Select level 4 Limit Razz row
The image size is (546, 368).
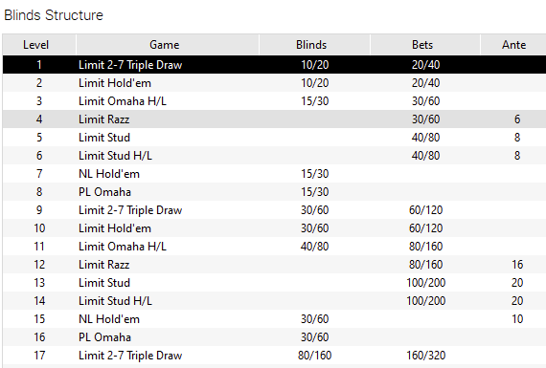pyautogui.click(x=274, y=119)
